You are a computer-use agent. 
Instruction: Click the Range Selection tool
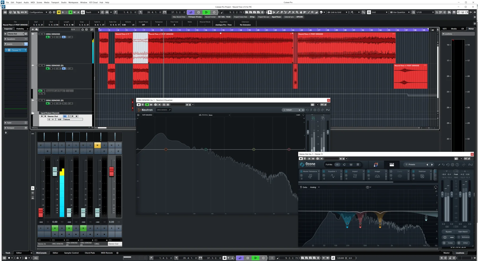(274, 12)
